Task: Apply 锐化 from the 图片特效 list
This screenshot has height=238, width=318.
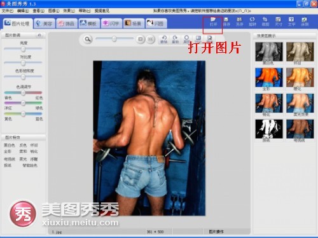Action: tap(34, 151)
